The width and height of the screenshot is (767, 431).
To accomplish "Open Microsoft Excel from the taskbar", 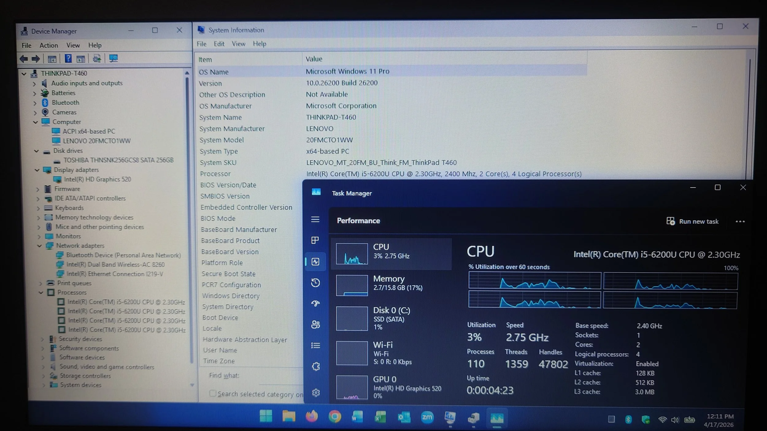I will pos(381,417).
